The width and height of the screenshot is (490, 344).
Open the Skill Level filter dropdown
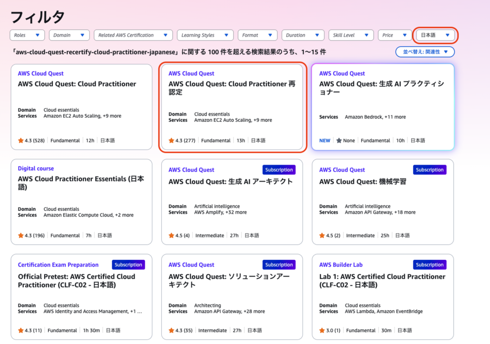click(351, 35)
